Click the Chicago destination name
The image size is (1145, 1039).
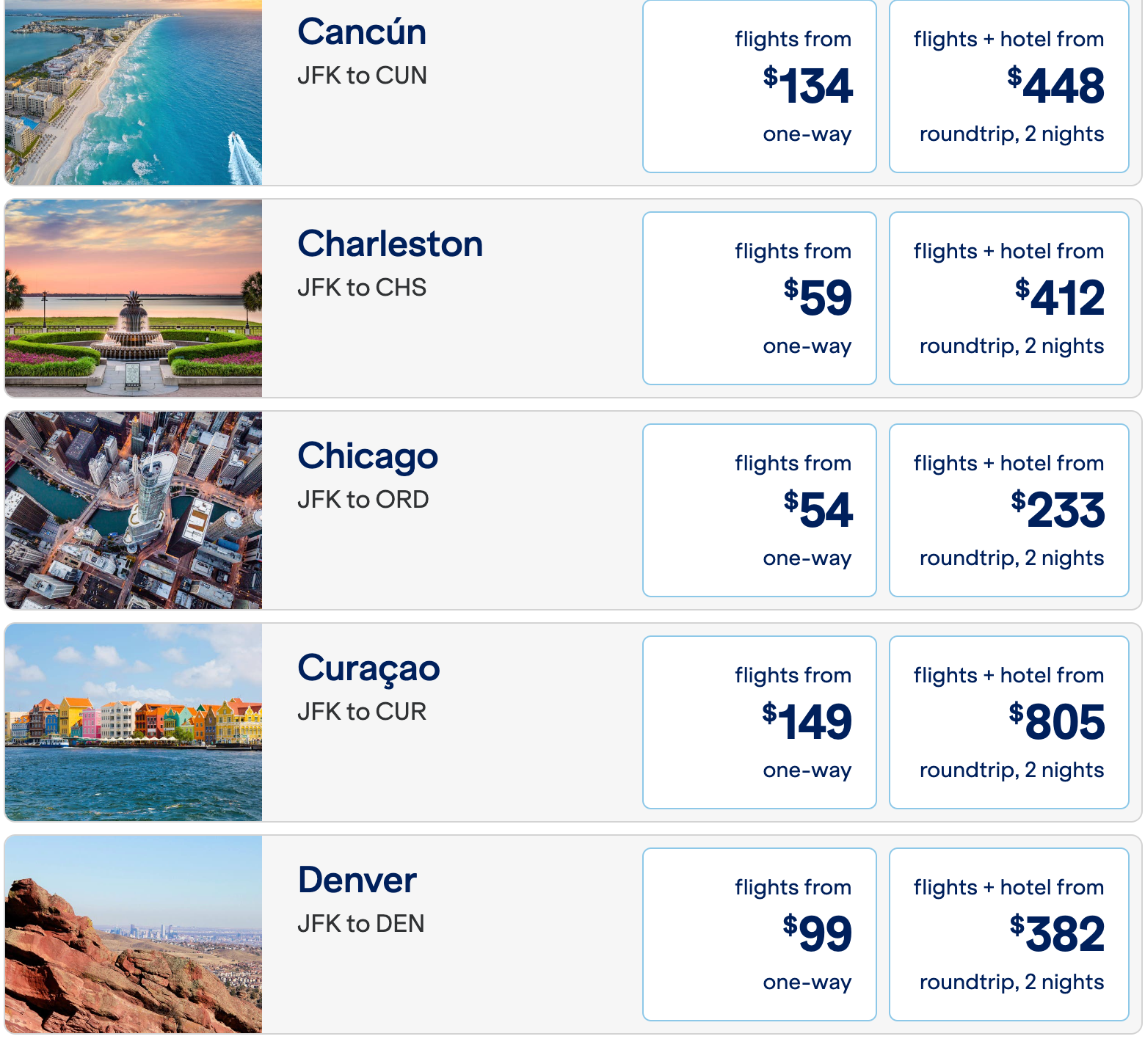[368, 456]
